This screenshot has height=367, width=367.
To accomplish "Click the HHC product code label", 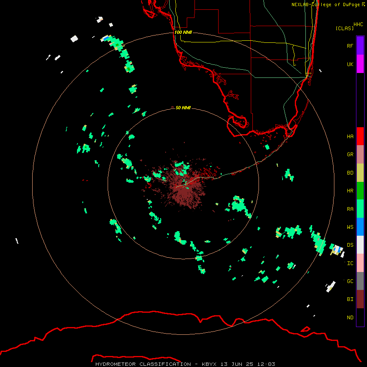I will coord(358,24).
